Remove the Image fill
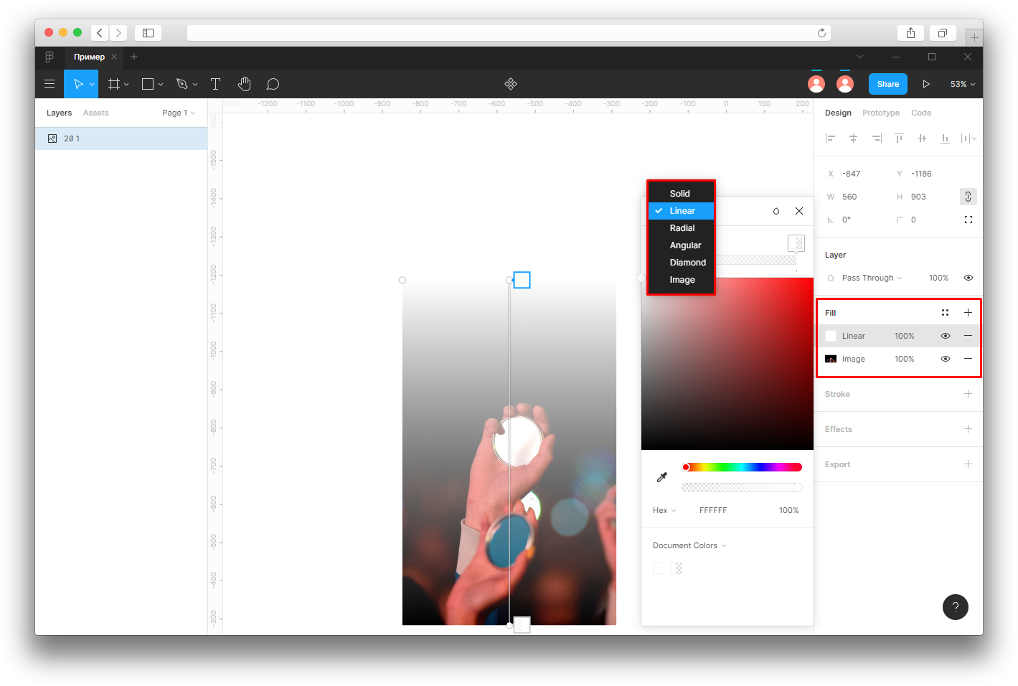This screenshot has height=686, width=1018. pyautogui.click(x=968, y=359)
